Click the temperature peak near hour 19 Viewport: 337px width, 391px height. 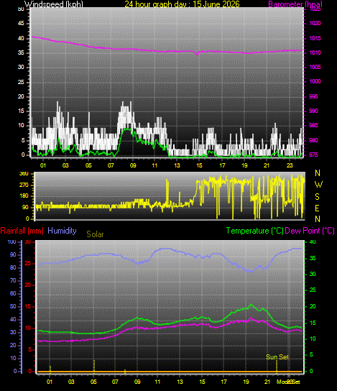[251, 305]
